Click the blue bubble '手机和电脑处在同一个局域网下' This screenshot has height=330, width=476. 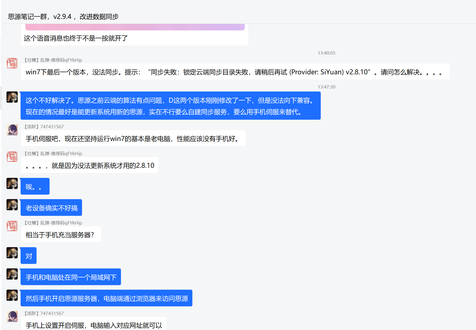click(71, 277)
